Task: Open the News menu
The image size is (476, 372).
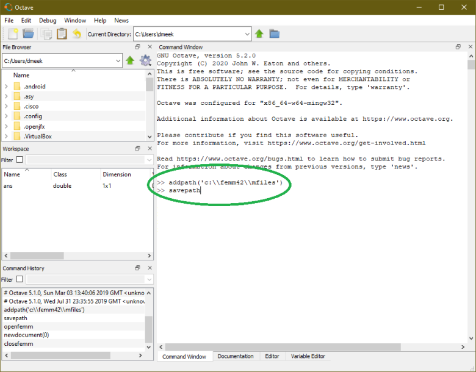Action: pos(121,20)
